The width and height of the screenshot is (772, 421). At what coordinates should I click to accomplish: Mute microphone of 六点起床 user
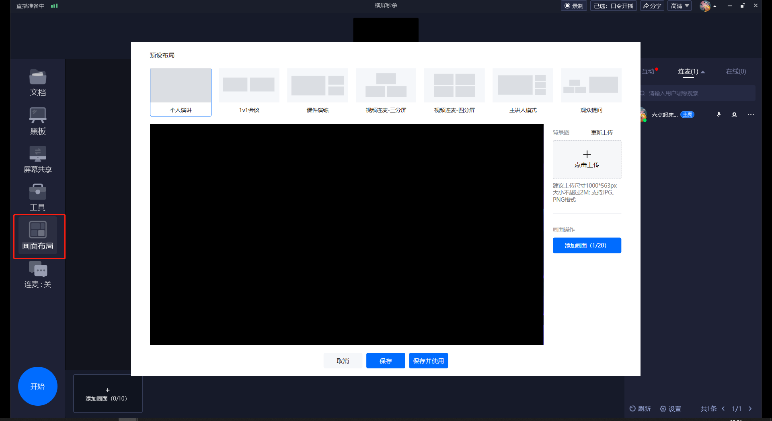719,115
